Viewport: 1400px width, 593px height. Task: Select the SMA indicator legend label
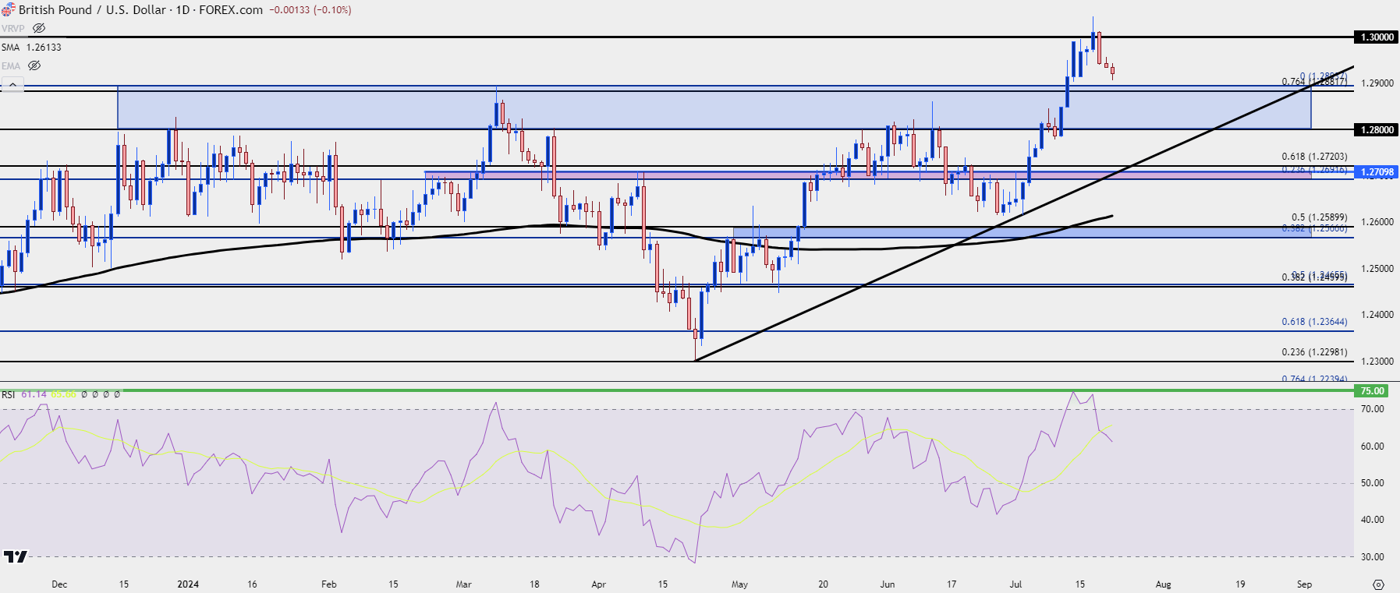coord(10,47)
